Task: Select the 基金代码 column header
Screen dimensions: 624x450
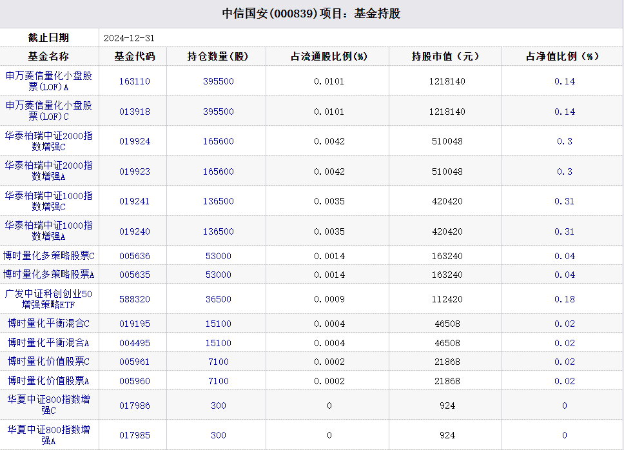Action: [x=135, y=56]
